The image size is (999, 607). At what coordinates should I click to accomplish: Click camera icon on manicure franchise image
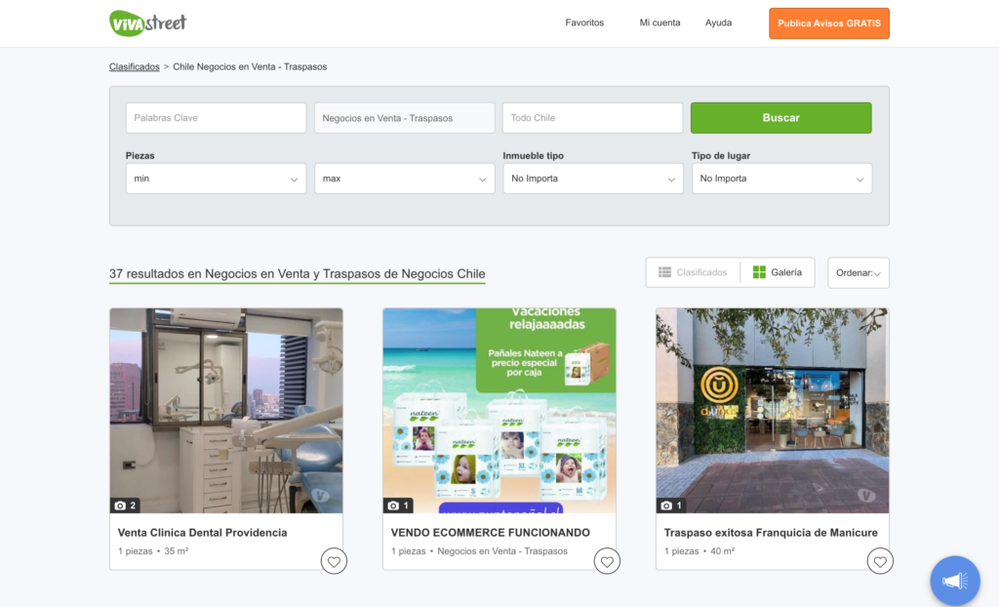(672, 506)
